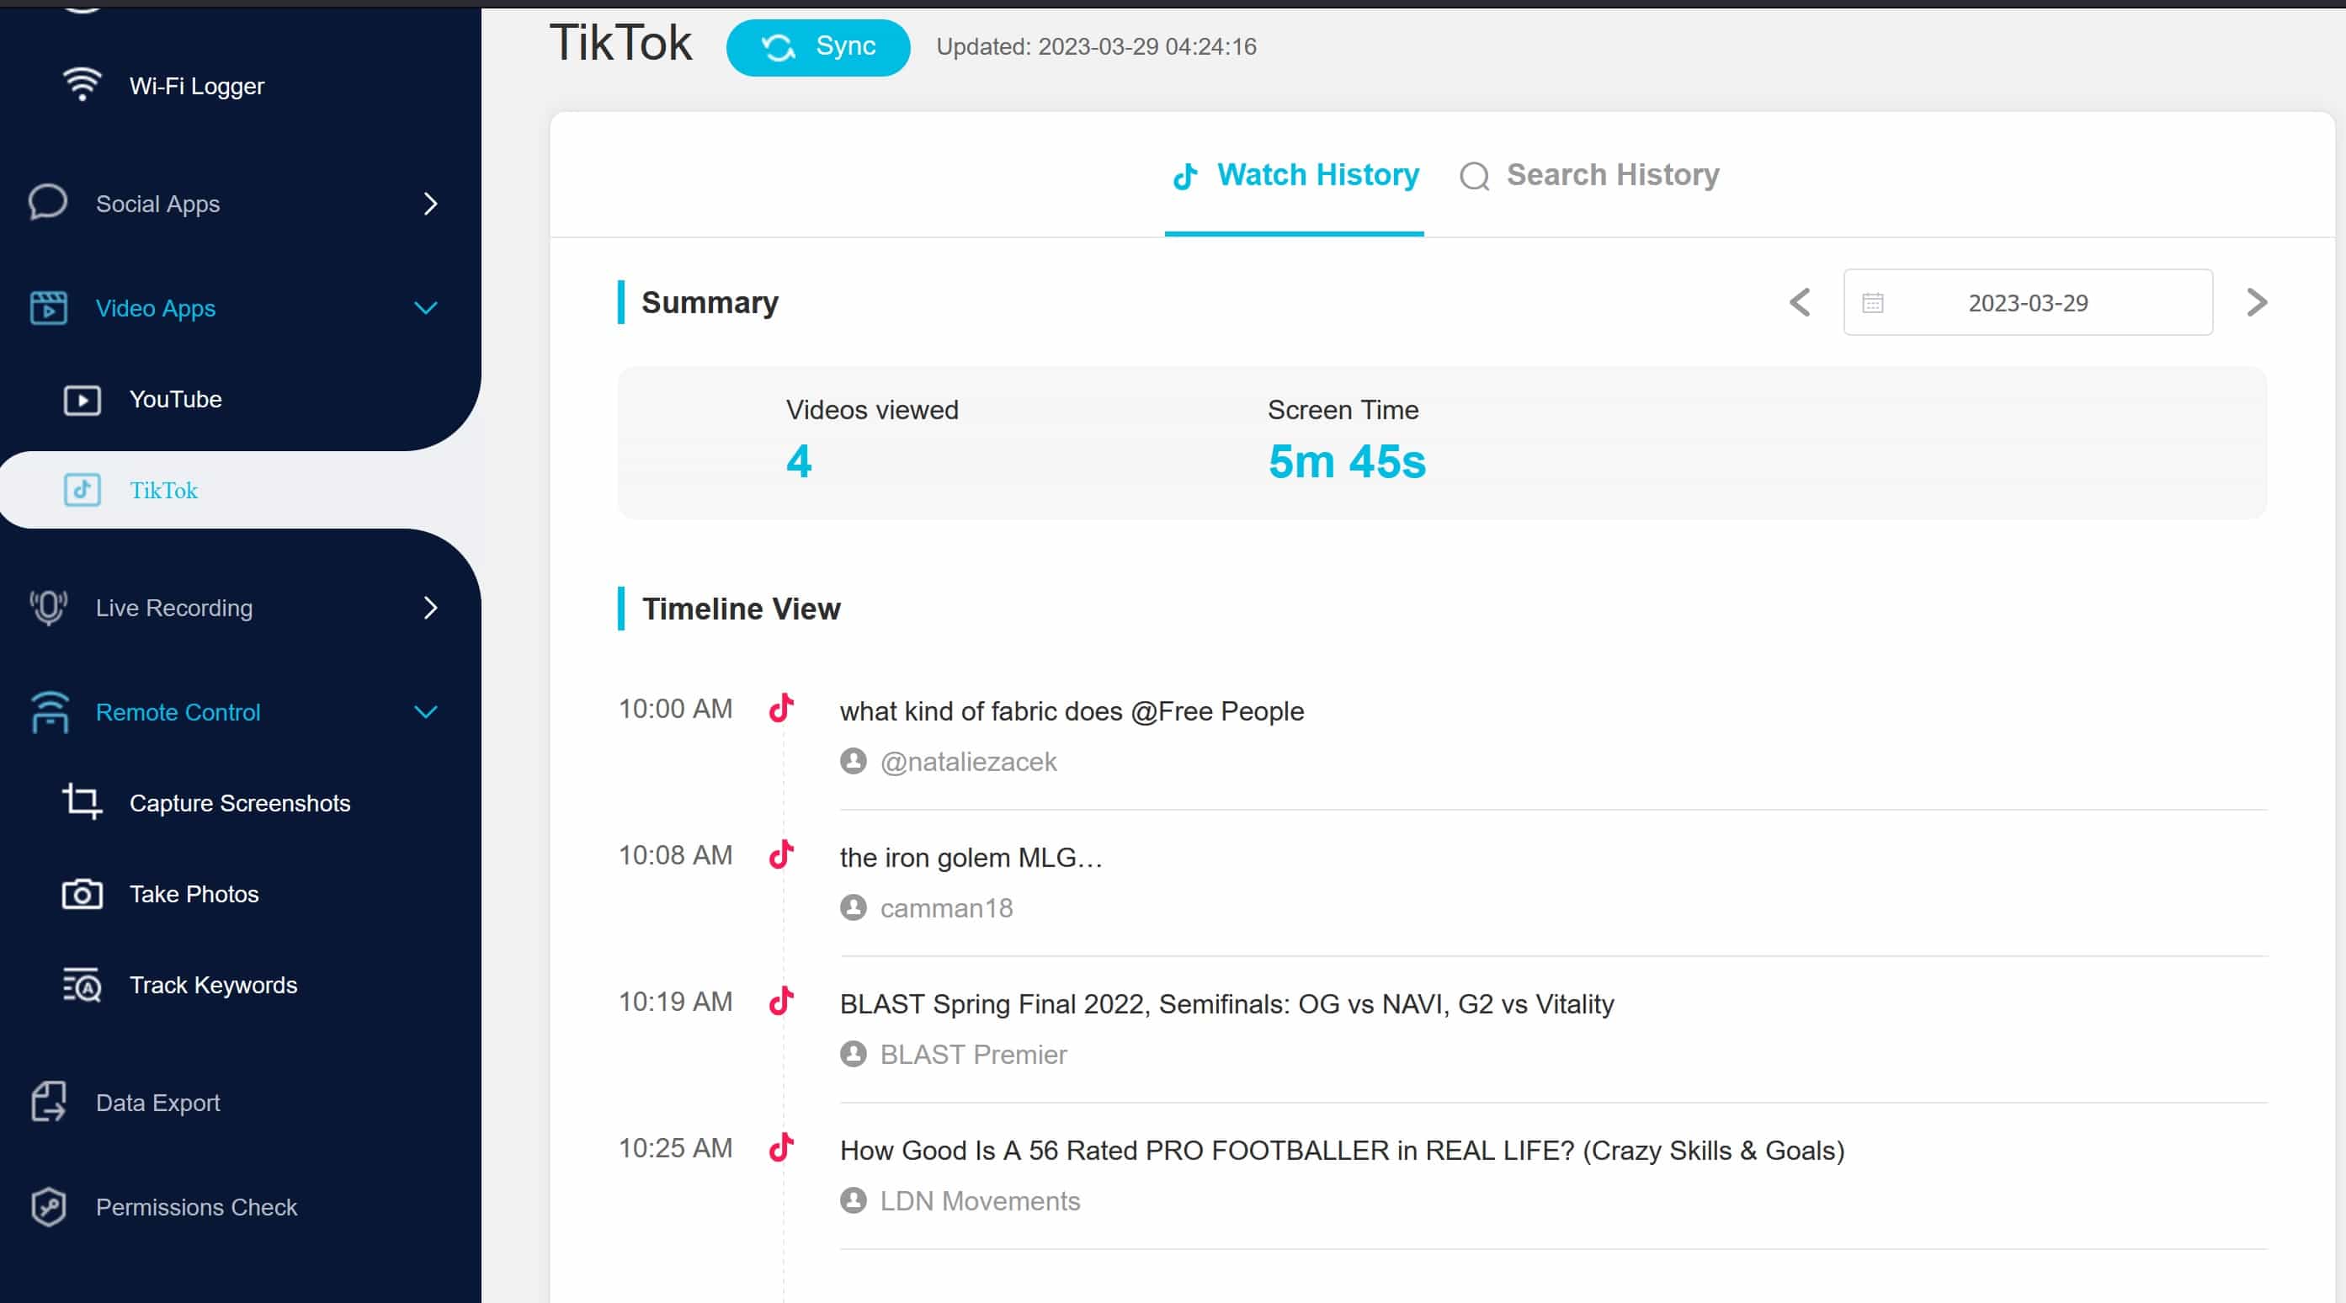Go to the previous day arrow

coord(1800,302)
